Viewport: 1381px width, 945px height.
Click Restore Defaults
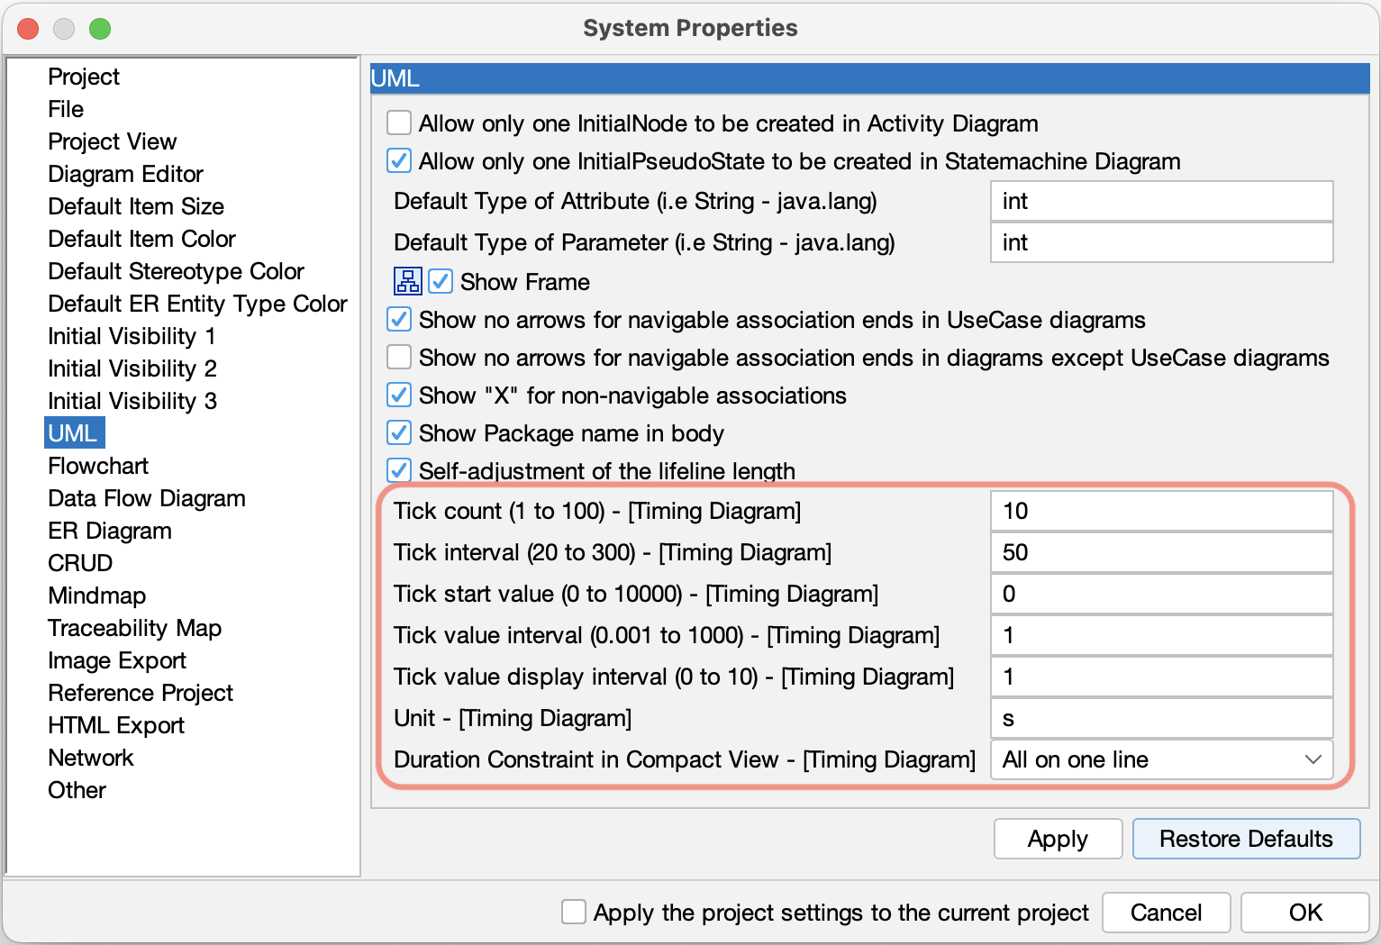1246,839
